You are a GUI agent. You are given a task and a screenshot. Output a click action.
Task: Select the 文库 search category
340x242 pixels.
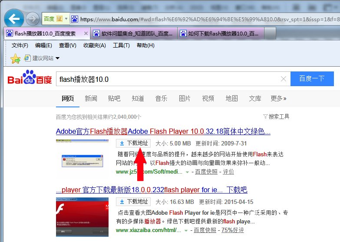(255, 99)
